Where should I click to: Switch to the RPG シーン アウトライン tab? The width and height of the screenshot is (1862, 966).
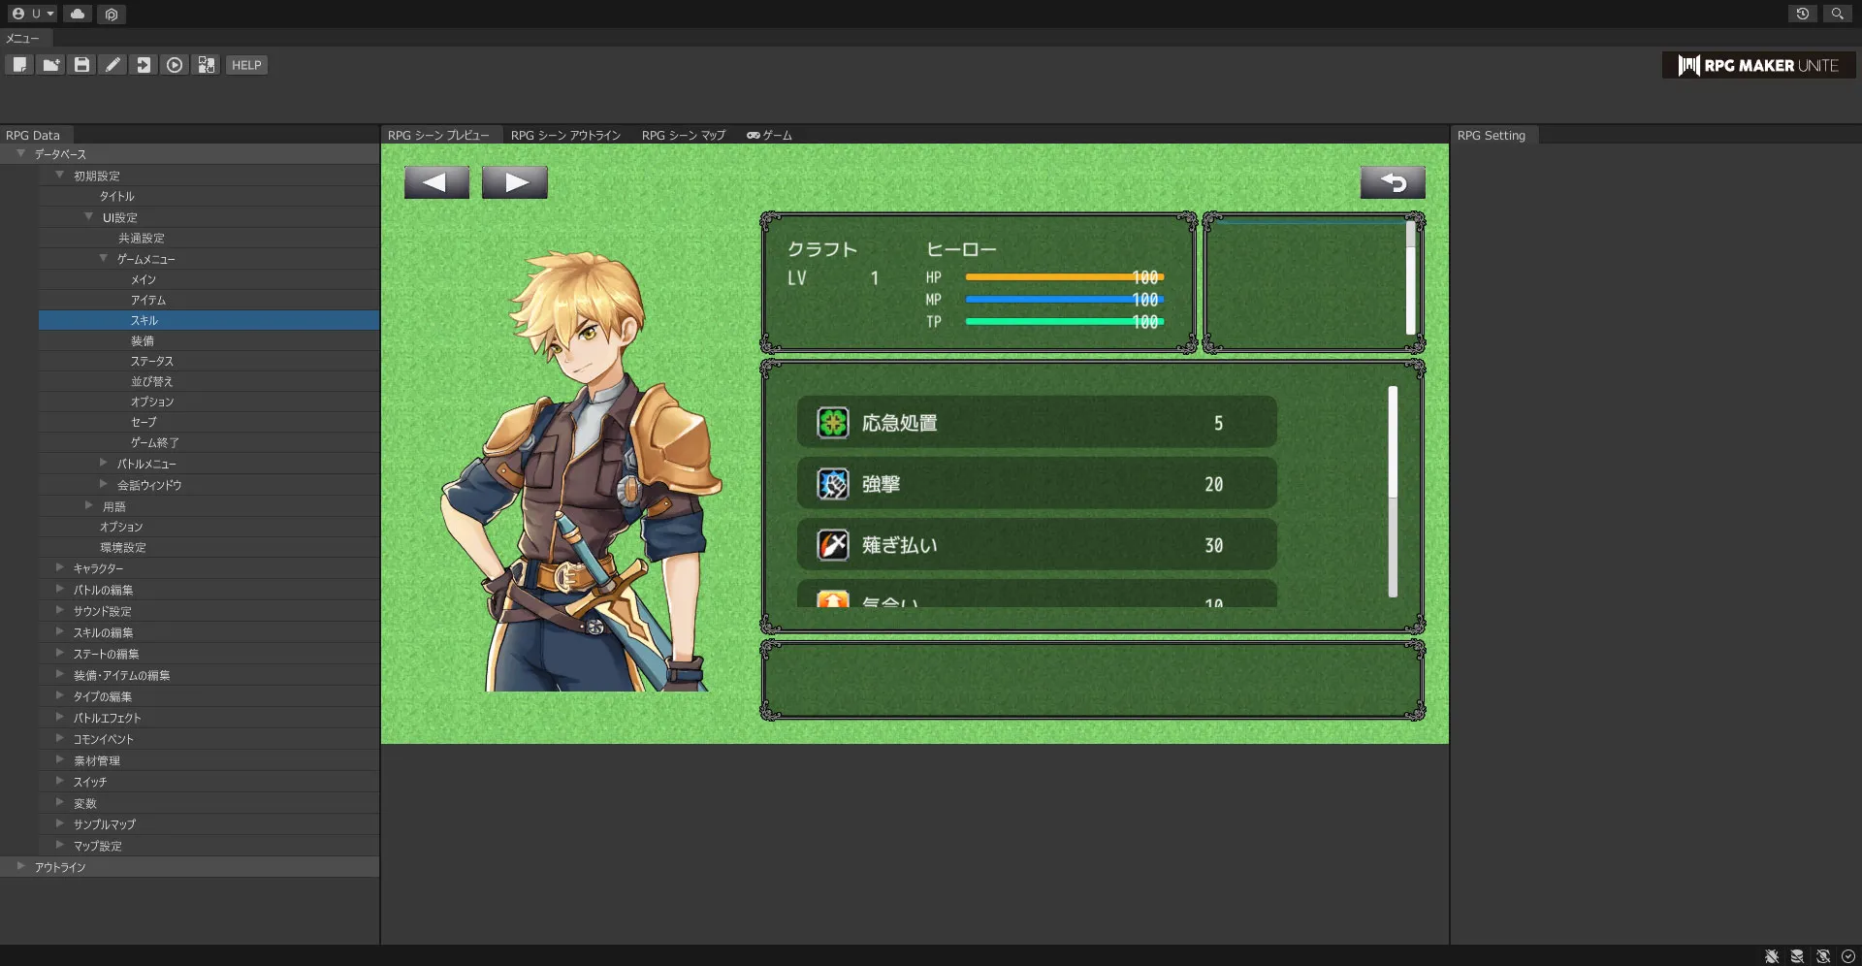point(565,136)
